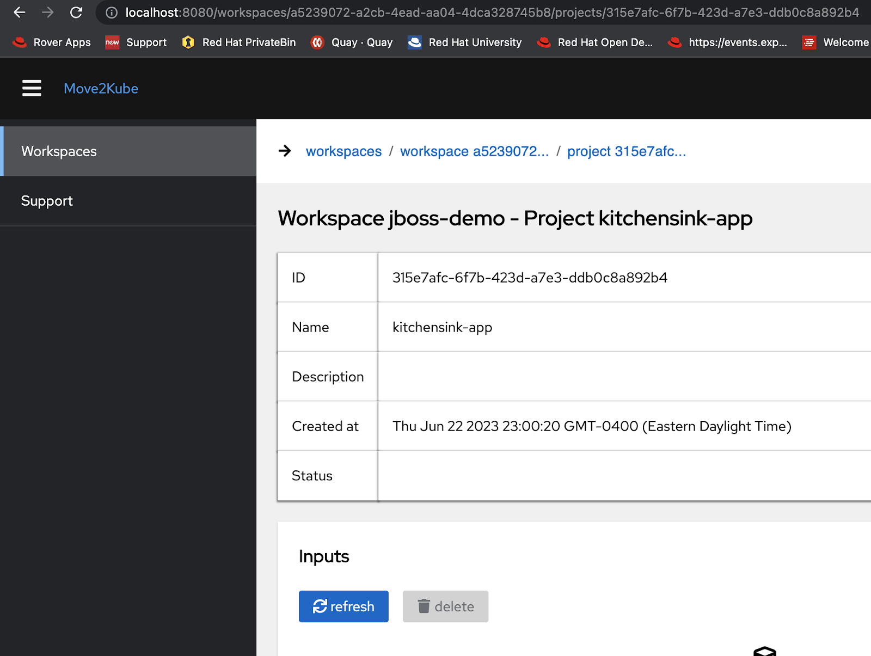This screenshot has height=656, width=871.
Task: Click the site information icon in address bar
Action: [x=111, y=12]
